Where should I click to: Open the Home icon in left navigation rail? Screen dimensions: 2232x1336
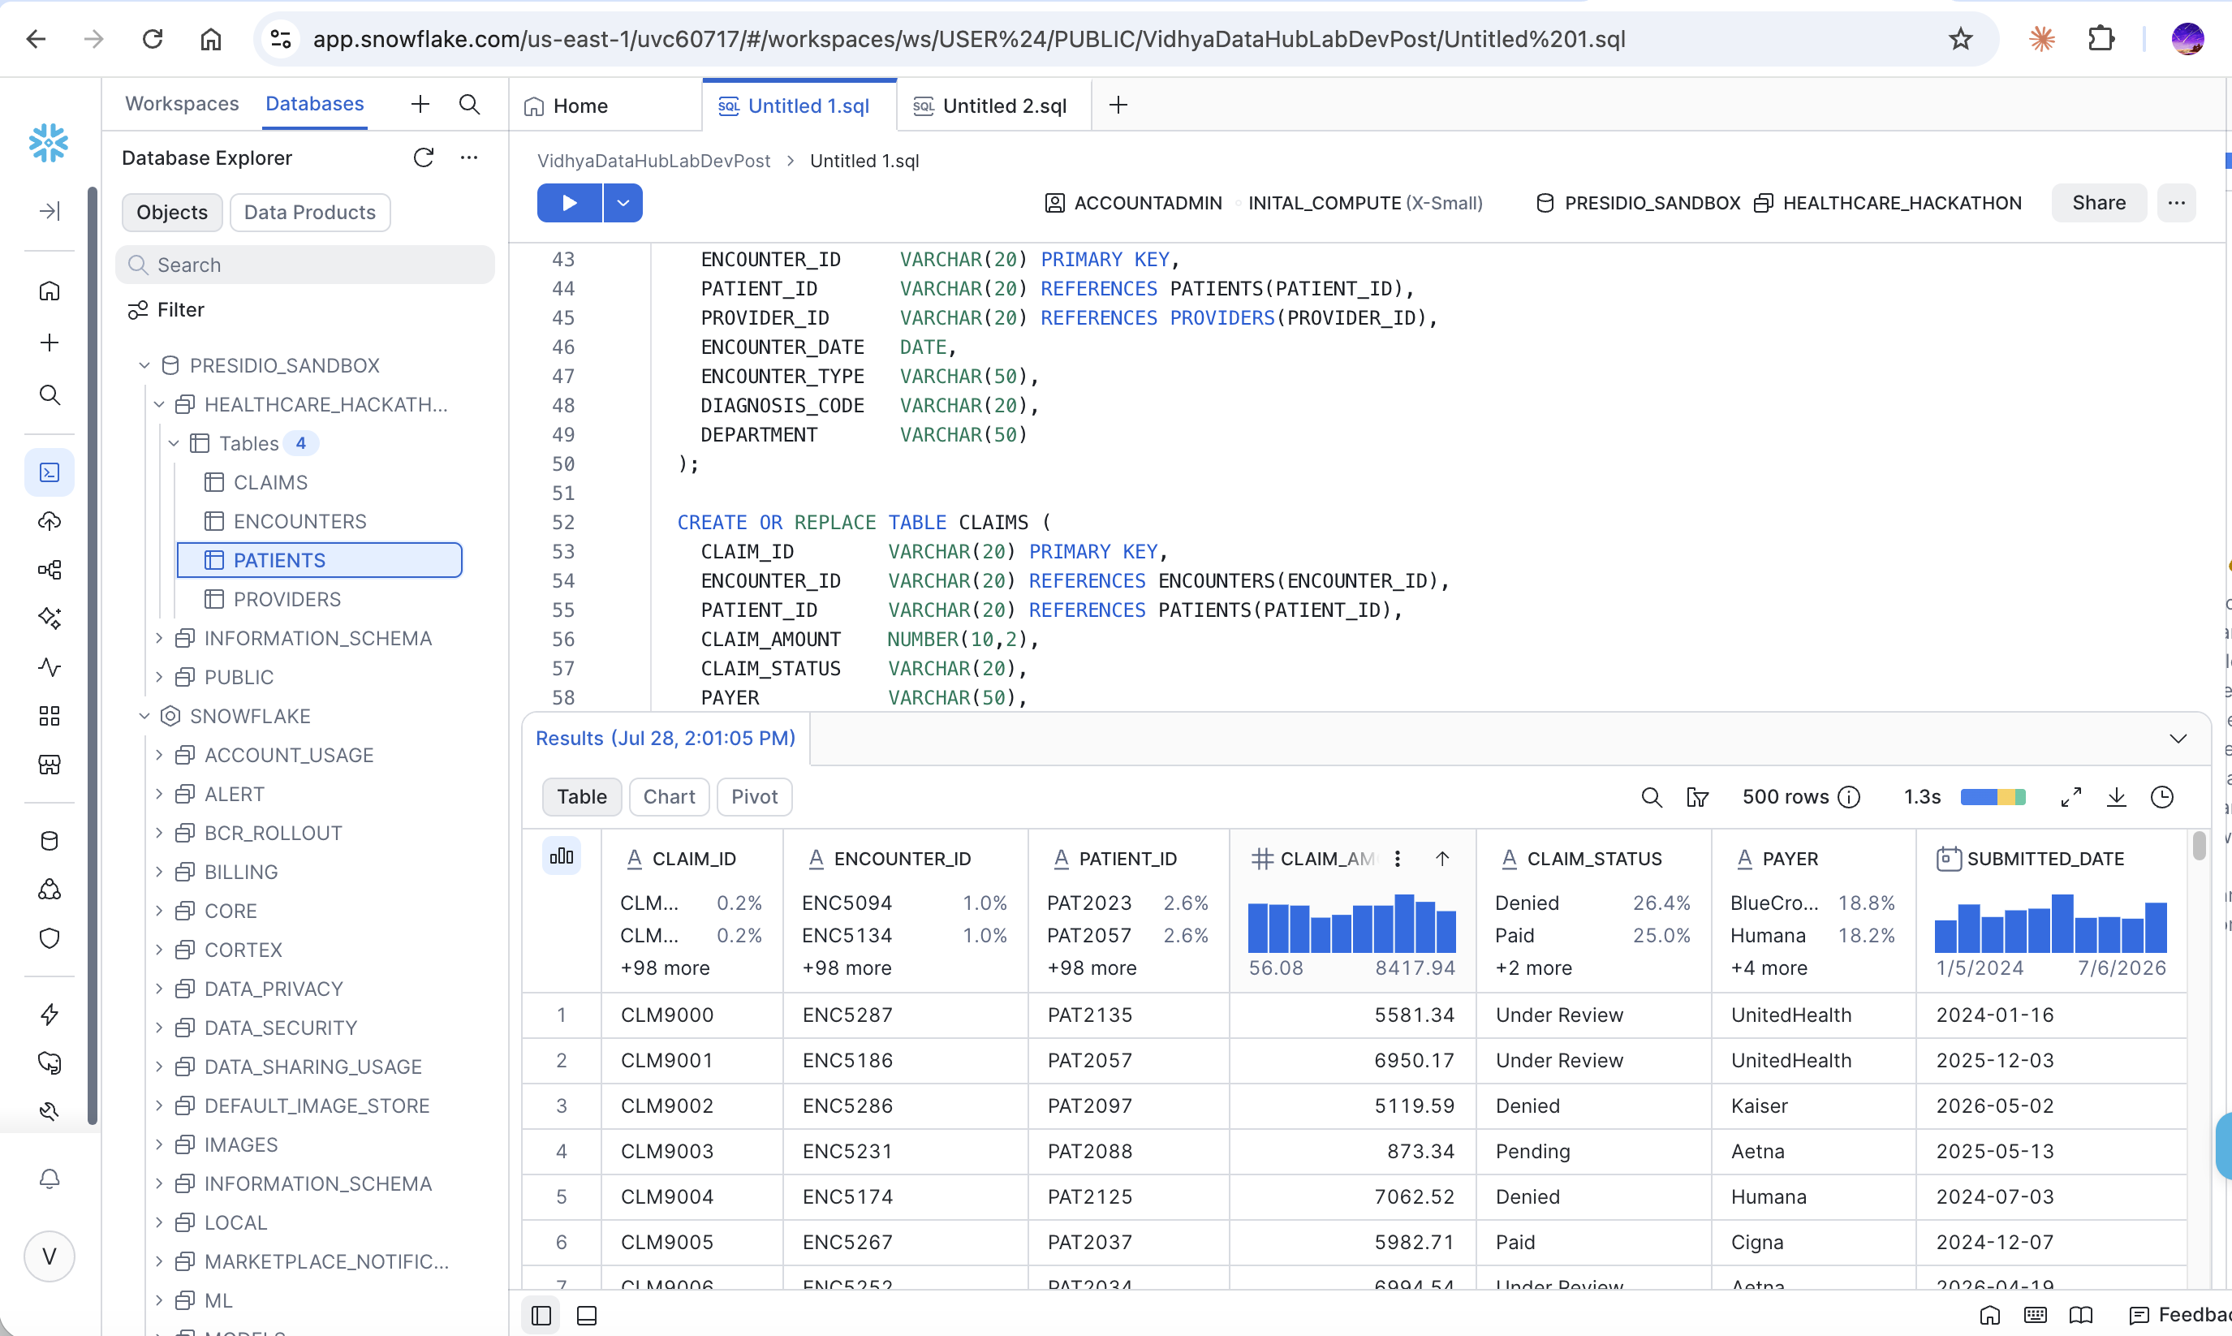point(50,291)
